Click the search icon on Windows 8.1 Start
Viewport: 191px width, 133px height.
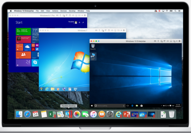click(x=83, y=22)
